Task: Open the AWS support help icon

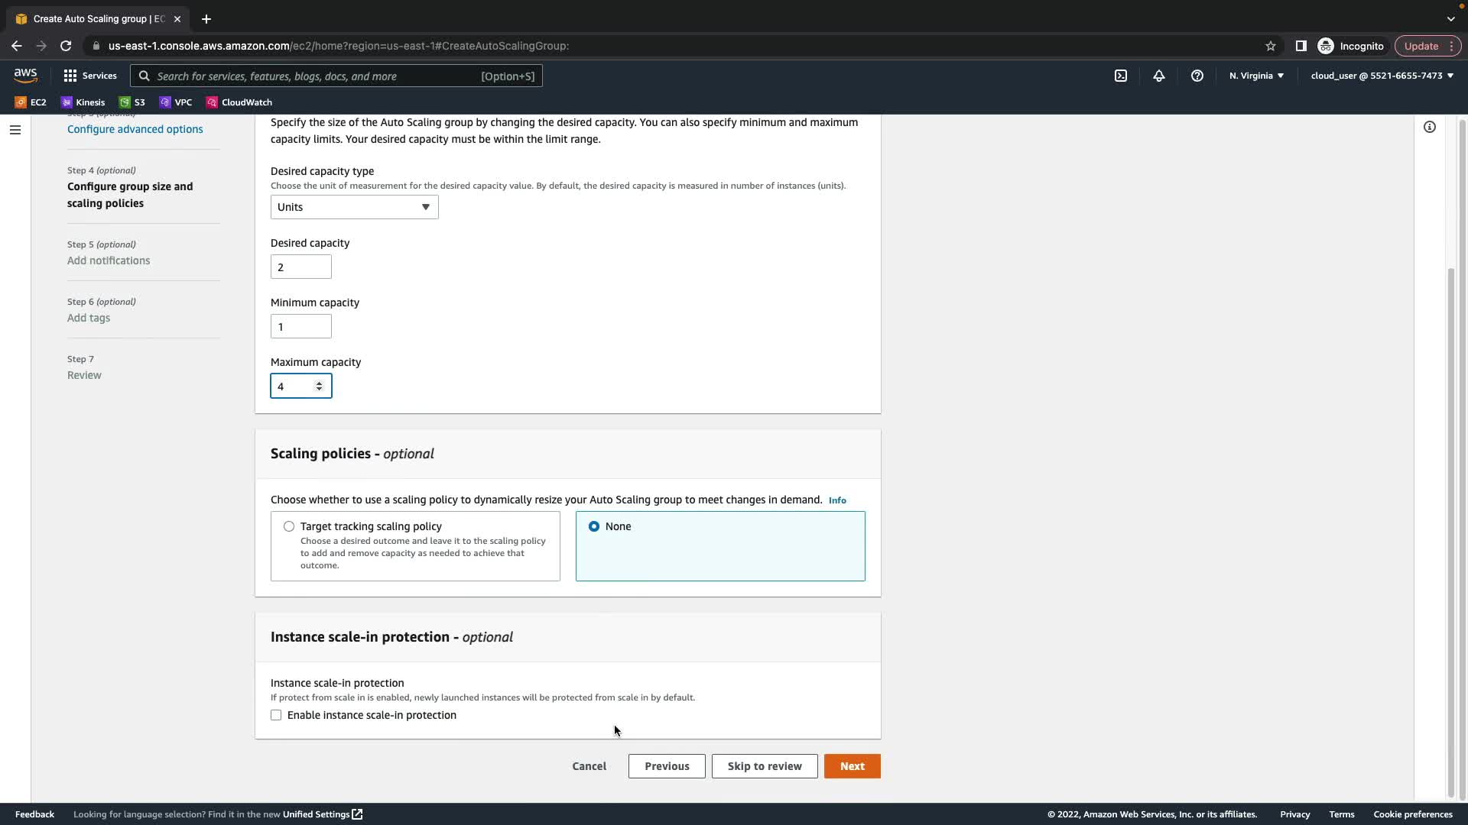Action: click(x=1197, y=76)
